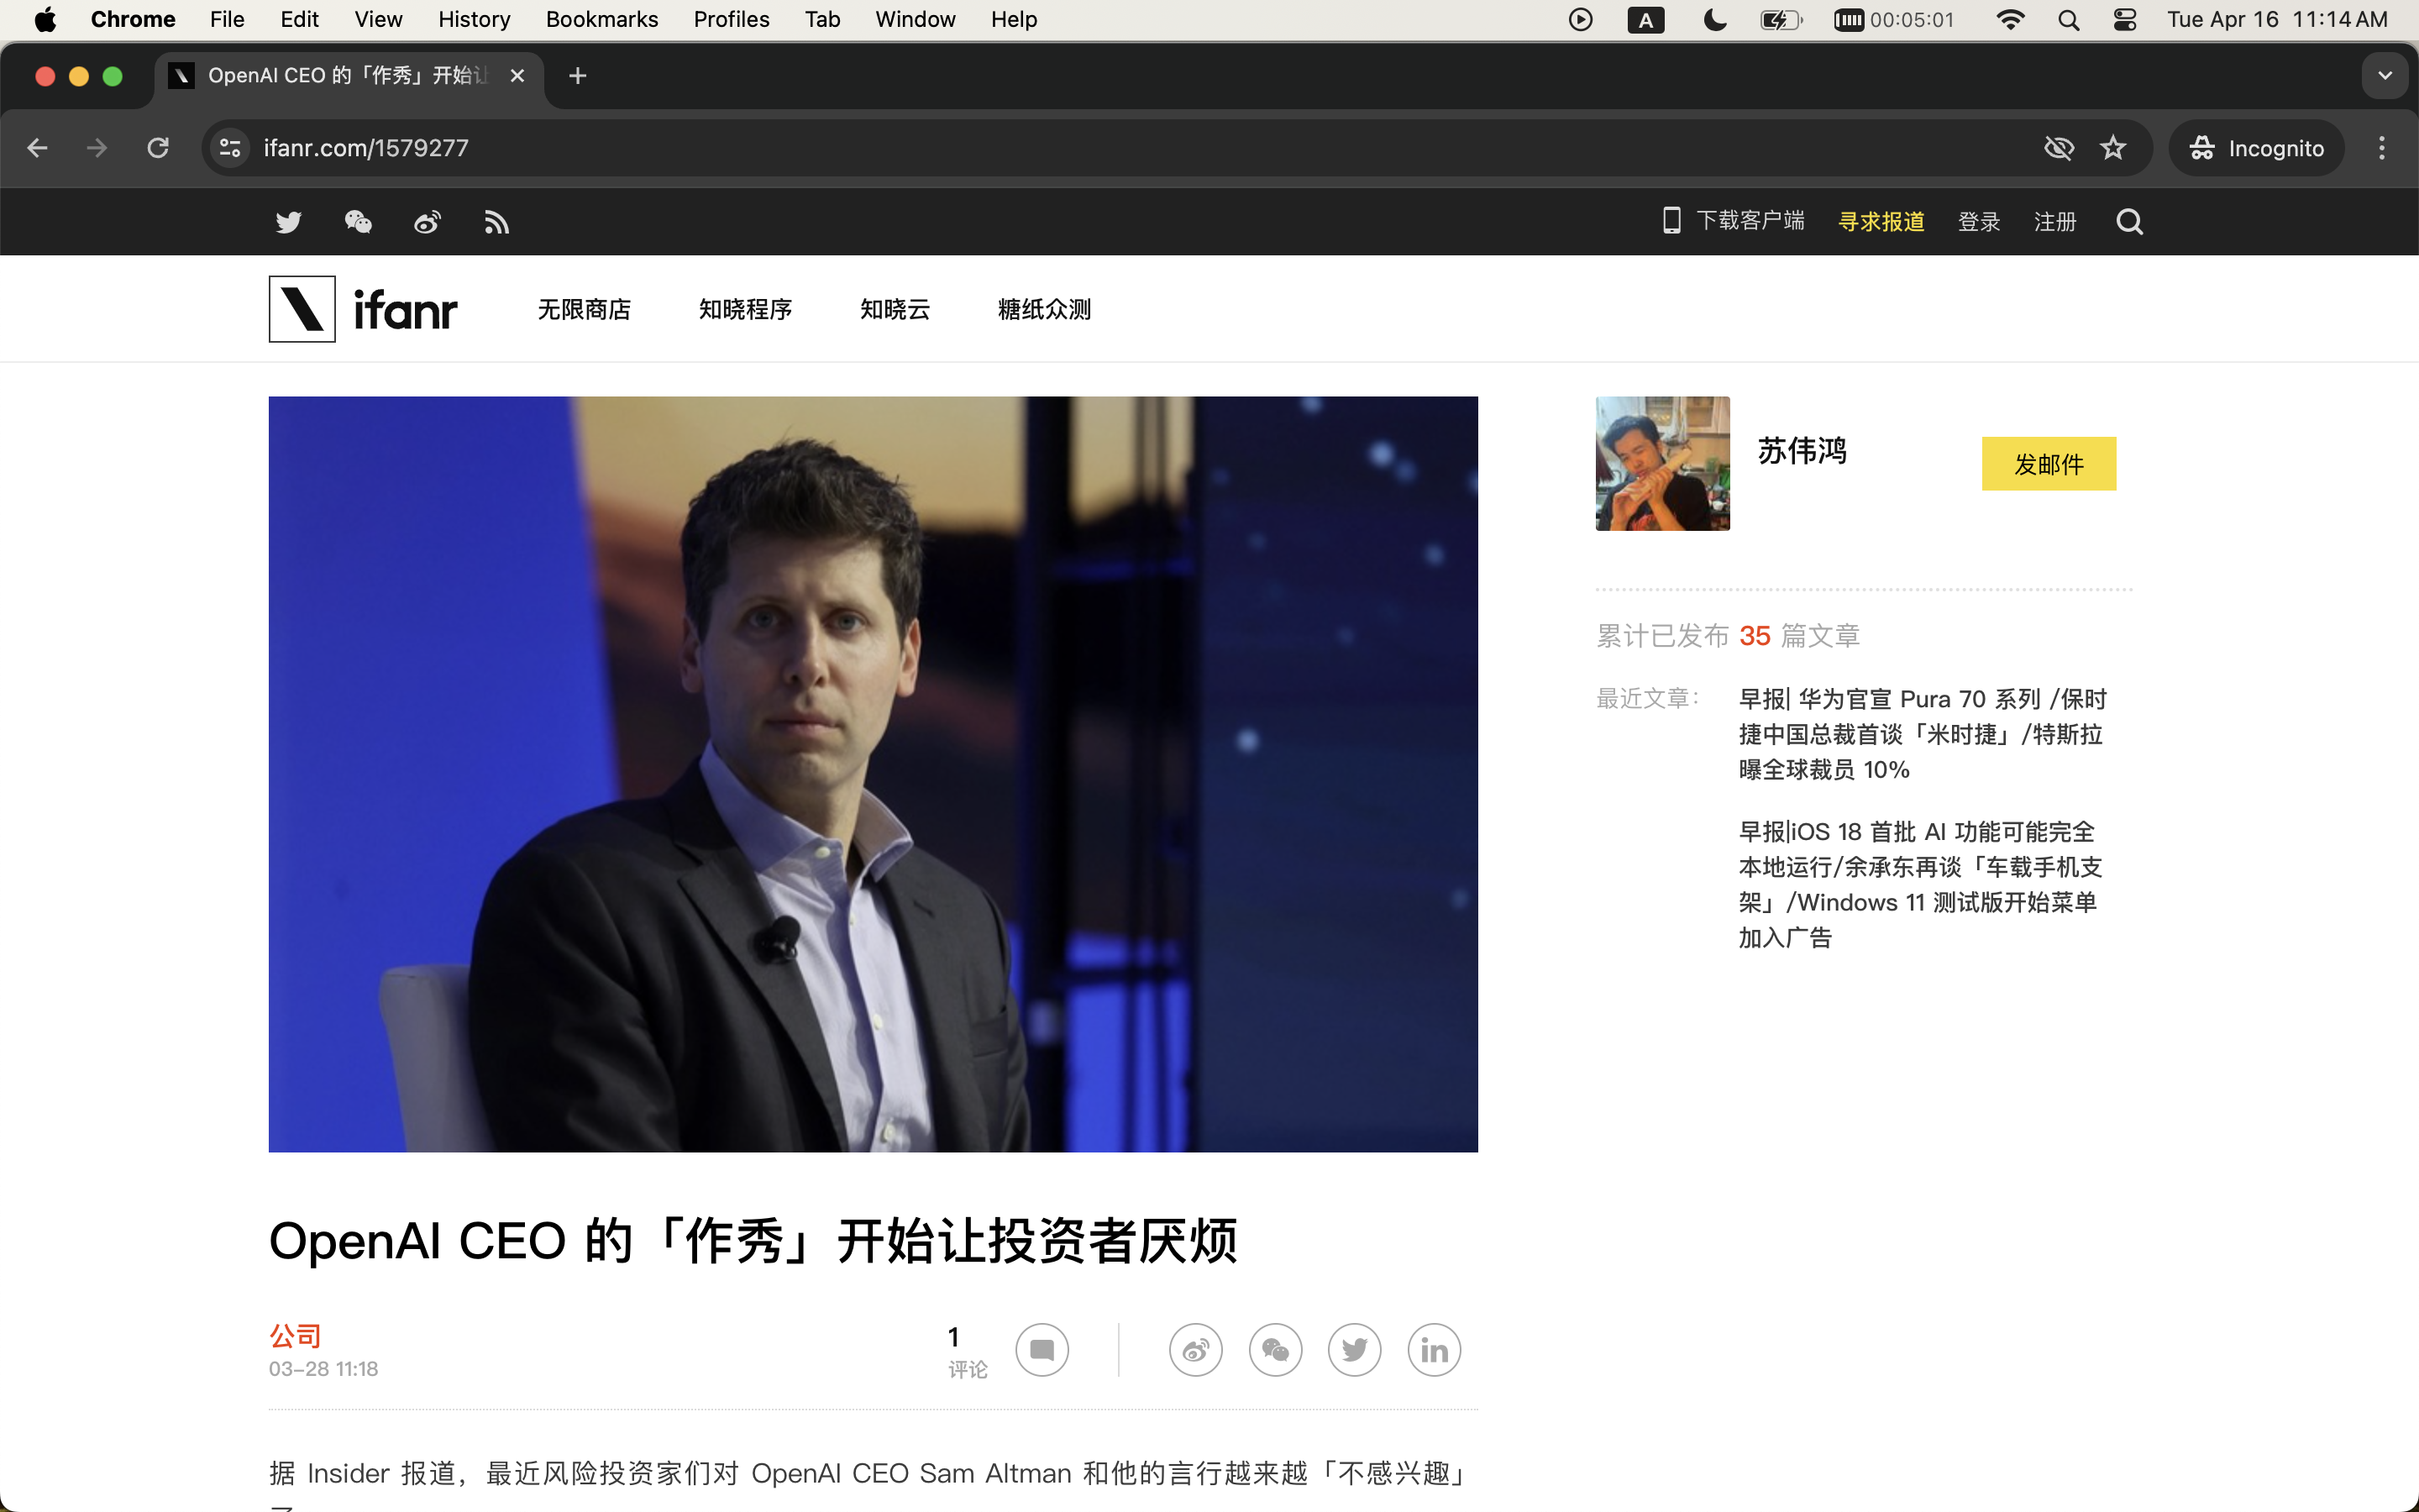Open the Window menu
The image size is (2419, 1512).
coord(915,19)
